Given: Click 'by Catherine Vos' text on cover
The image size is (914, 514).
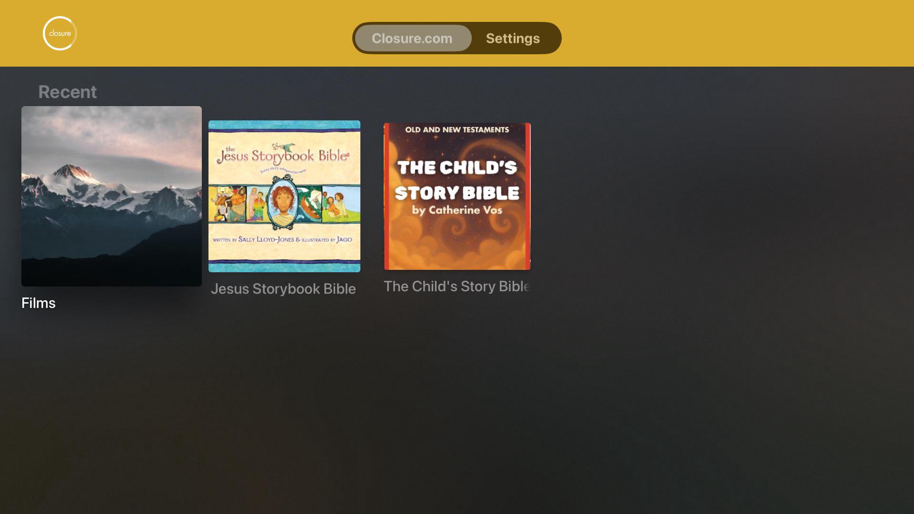Looking at the screenshot, I should tap(457, 210).
